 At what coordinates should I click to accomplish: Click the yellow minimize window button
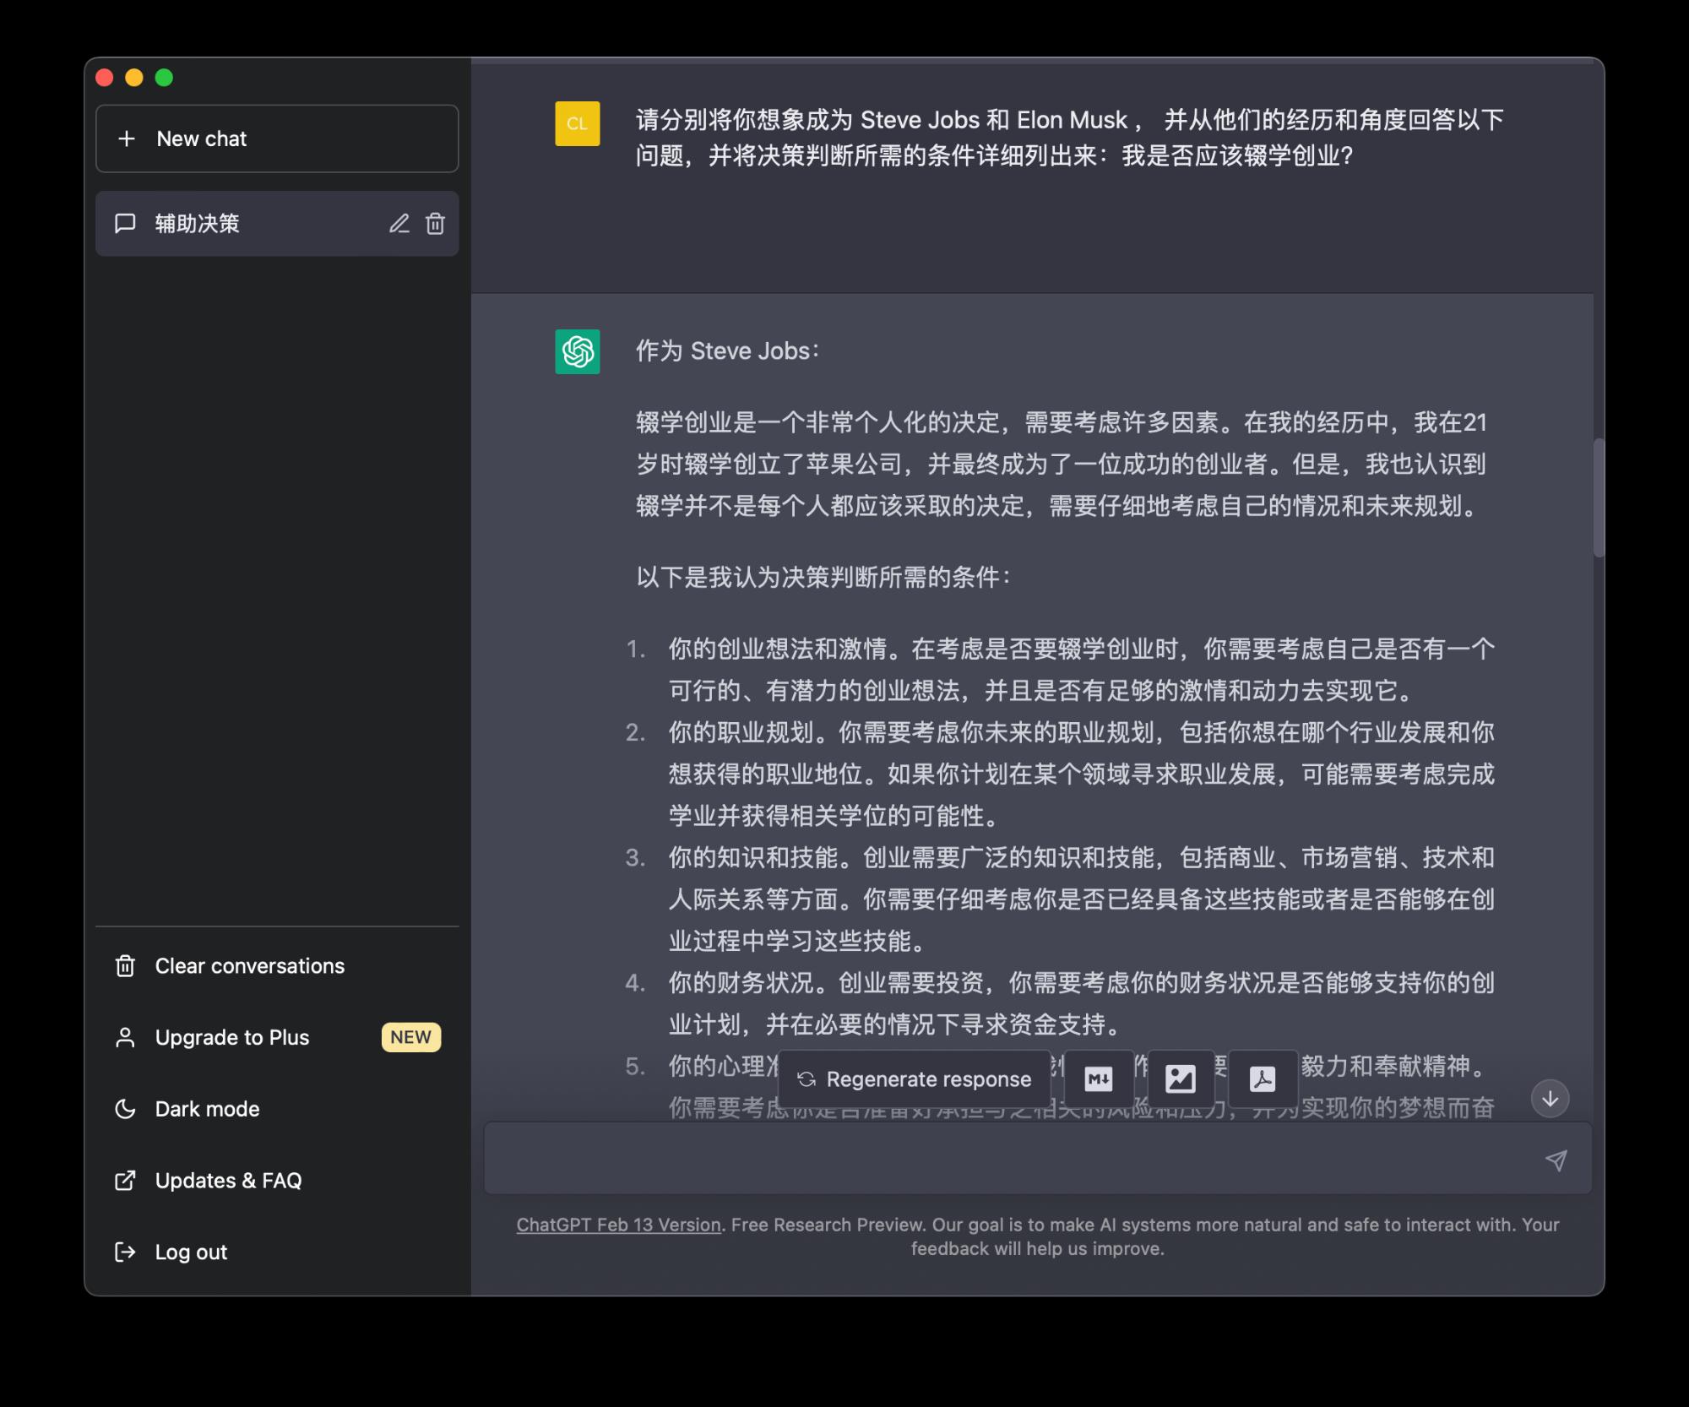[x=134, y=78]
